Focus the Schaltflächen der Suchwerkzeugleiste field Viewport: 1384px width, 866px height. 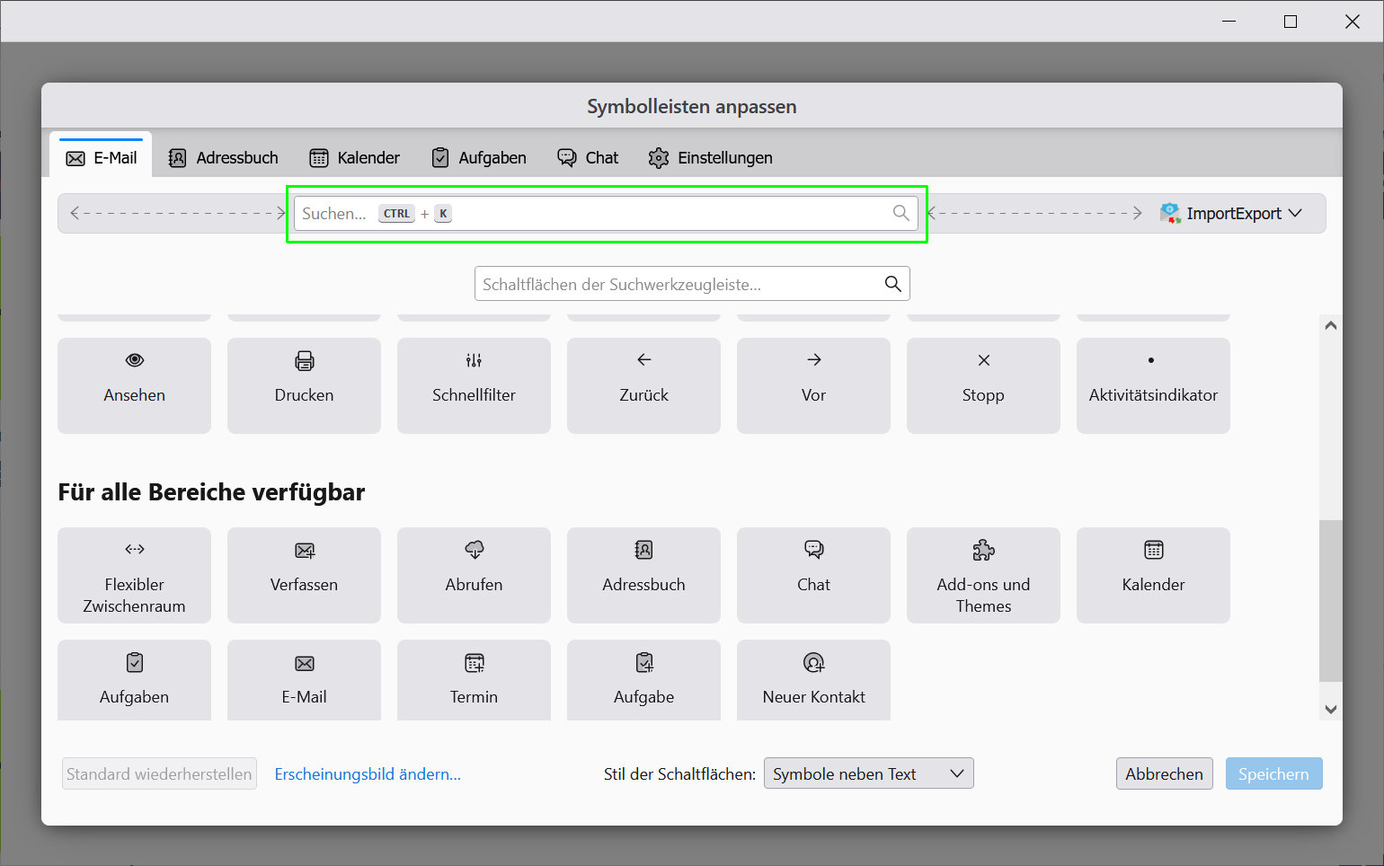click(692, 284)
